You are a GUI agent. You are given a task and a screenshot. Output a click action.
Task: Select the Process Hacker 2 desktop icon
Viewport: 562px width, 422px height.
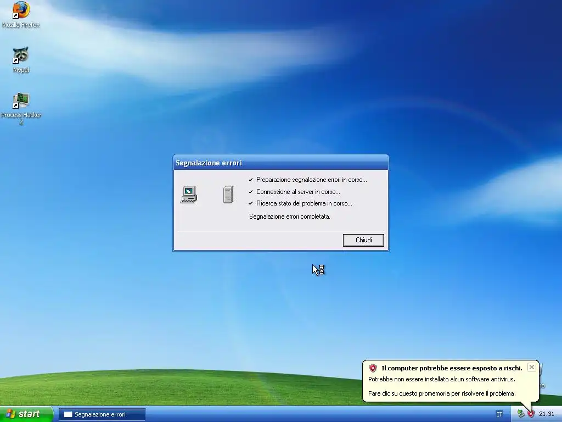click(21, 109)
